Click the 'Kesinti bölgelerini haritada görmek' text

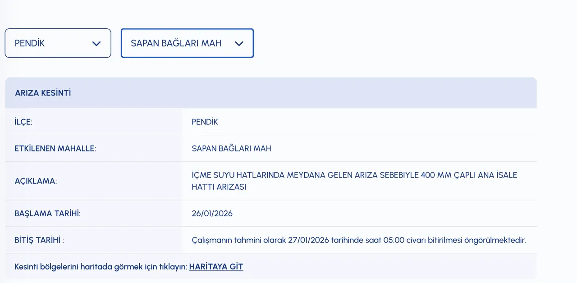(101, 267)
